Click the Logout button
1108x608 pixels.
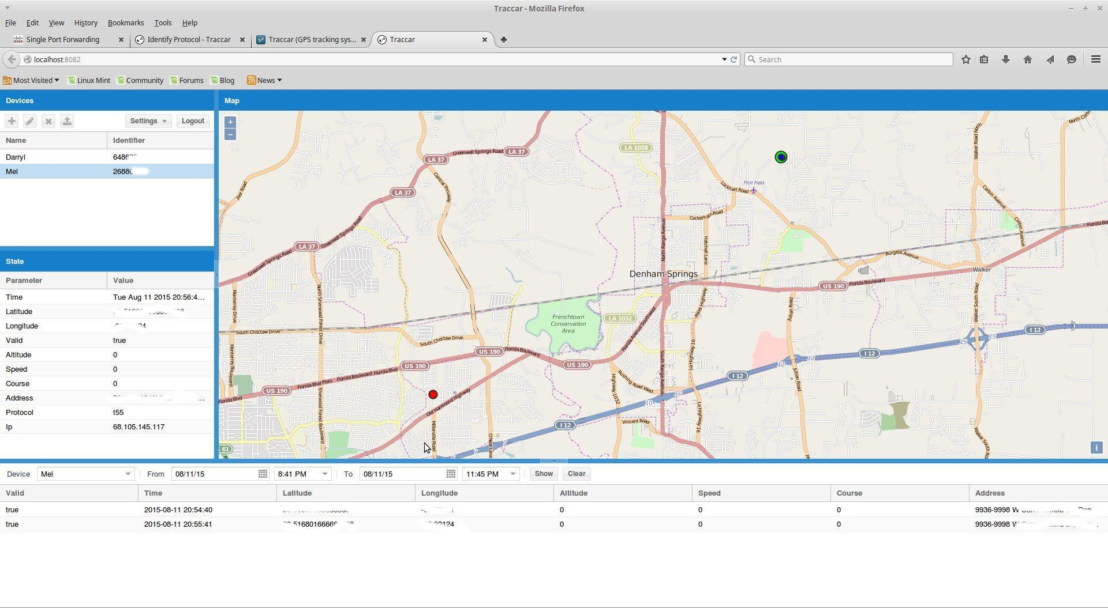click(193, 121)
